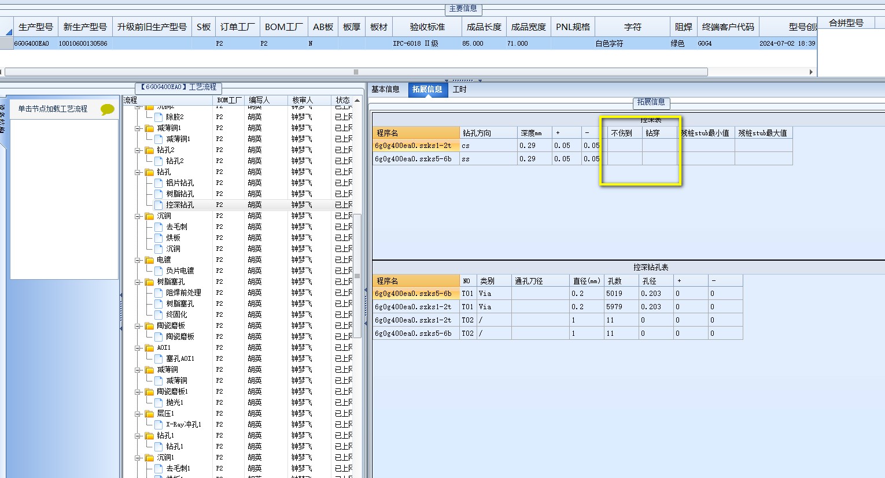Image resolution: width=885 pixels, height=478 pixels.
Task: Click 程序名 header in 控深钻孔表
Action: [x=416, y=281]
